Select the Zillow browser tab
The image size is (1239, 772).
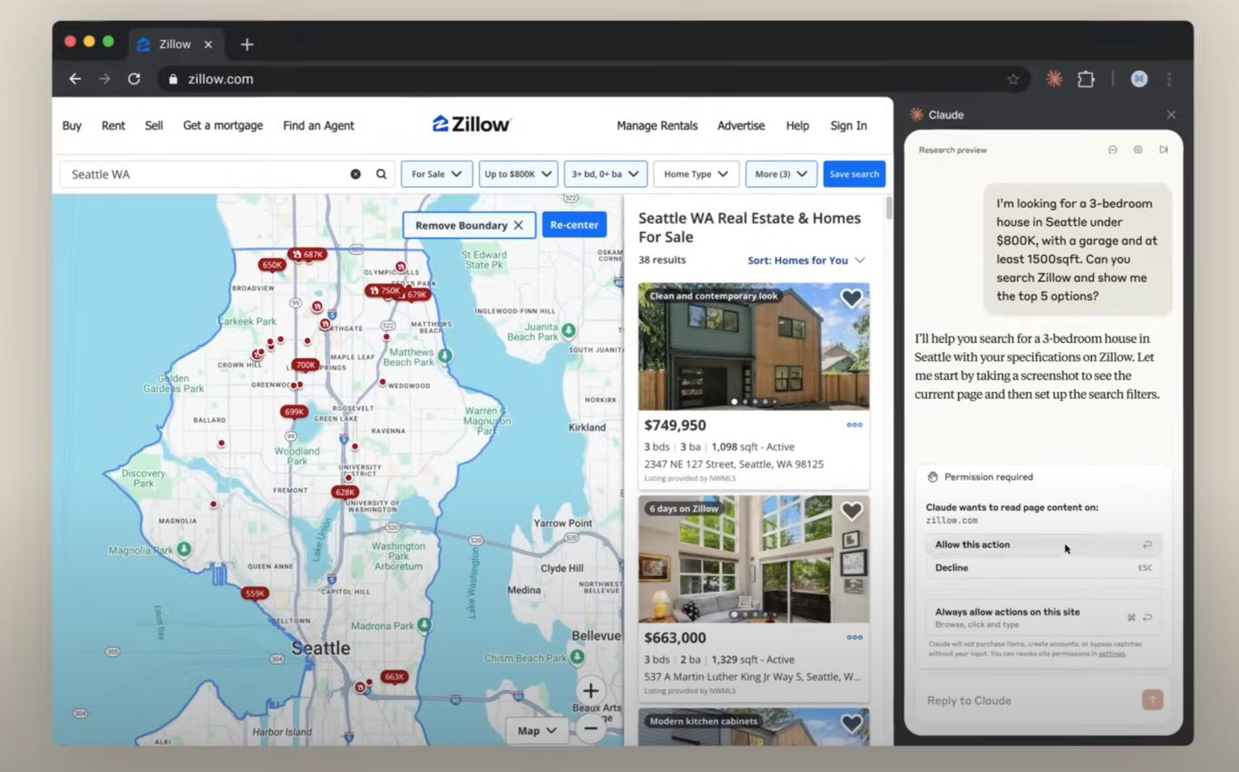coord(175,44)
